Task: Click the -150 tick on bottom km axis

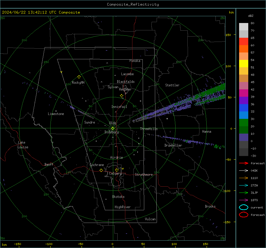Action: (17, 244)
